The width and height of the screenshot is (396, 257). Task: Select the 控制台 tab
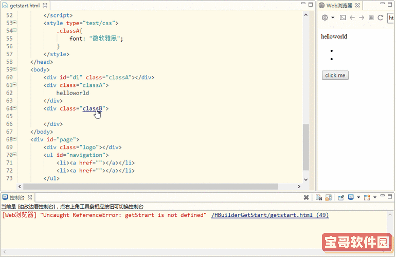(x=17, y=197)
